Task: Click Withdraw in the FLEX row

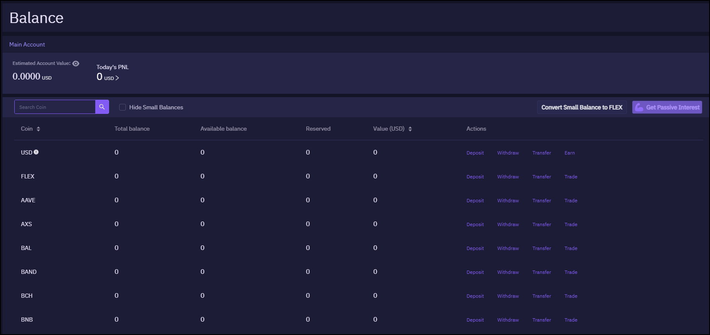Action: coord(508,177)
